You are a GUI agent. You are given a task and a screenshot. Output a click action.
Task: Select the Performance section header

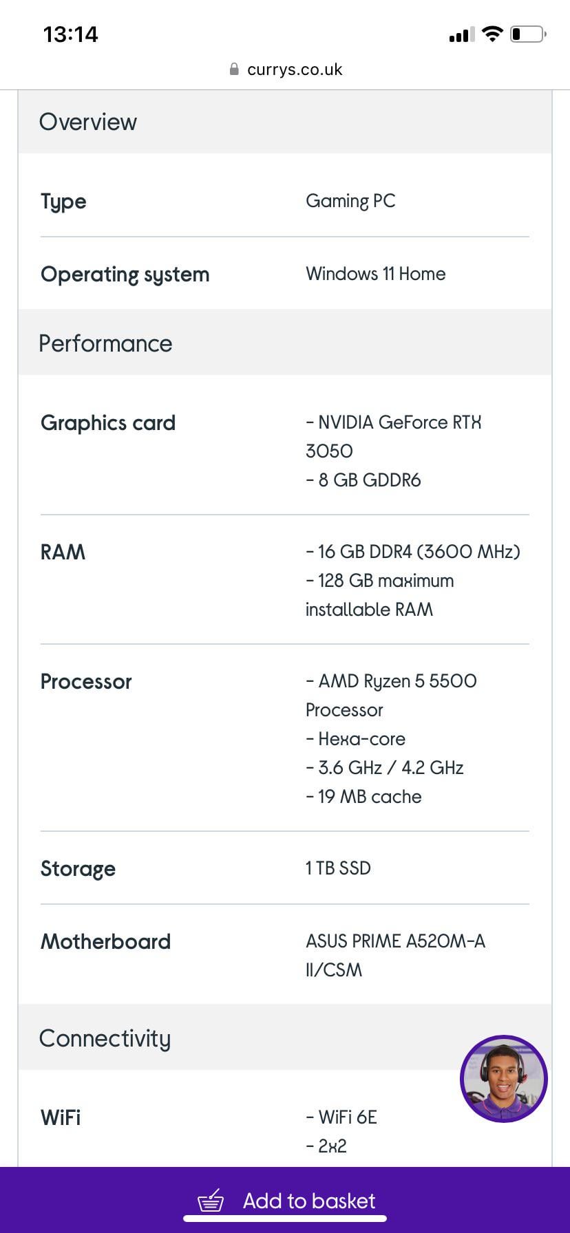pos(105,343)
